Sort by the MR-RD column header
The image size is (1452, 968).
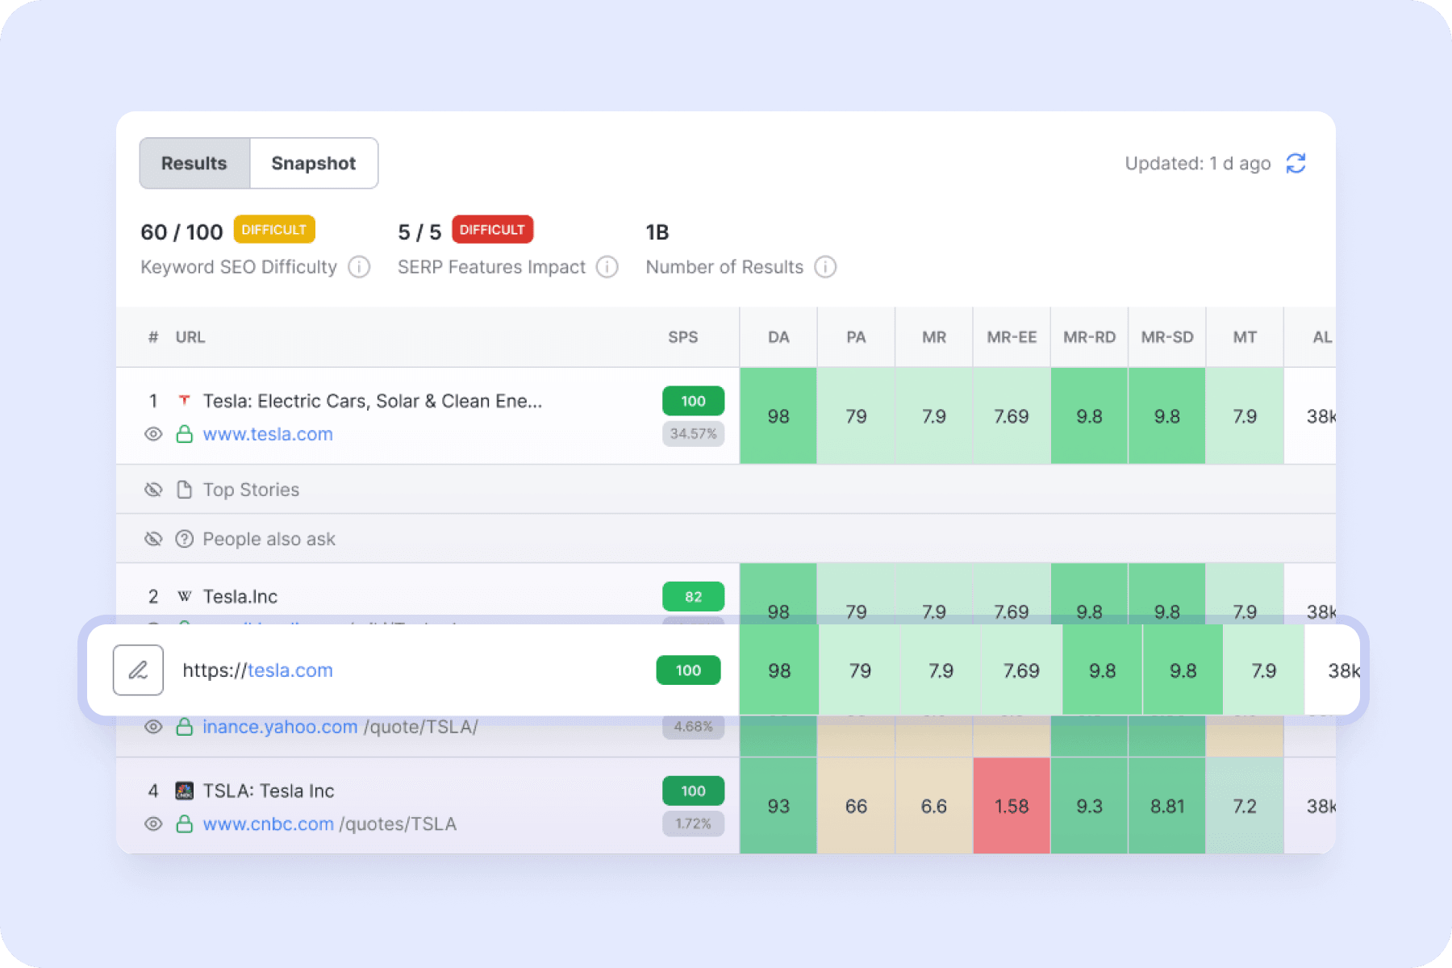1089,337
